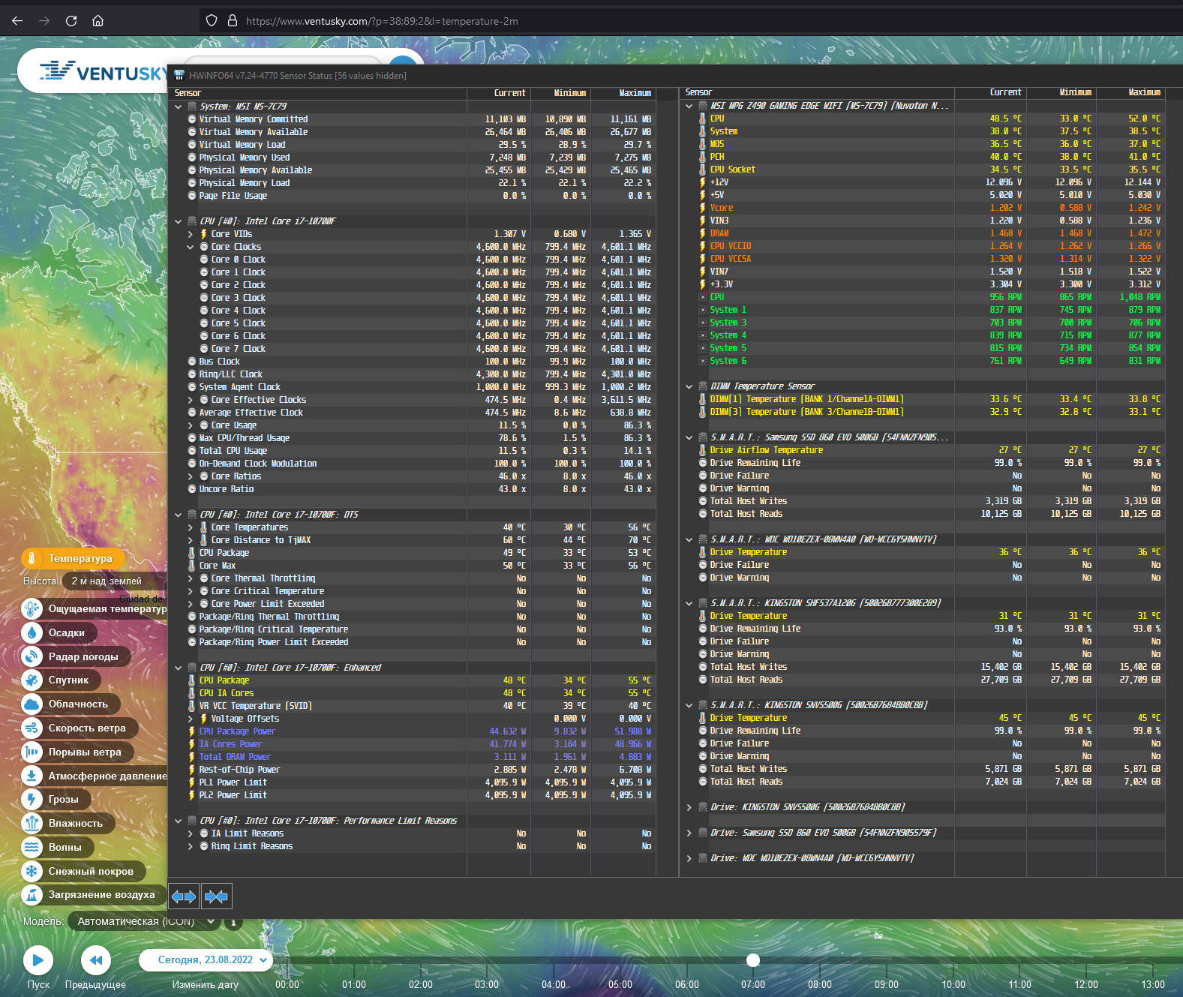Show the Волны waves layer
The height and width of the screenshot is (997, 1183).
(57, 847)
